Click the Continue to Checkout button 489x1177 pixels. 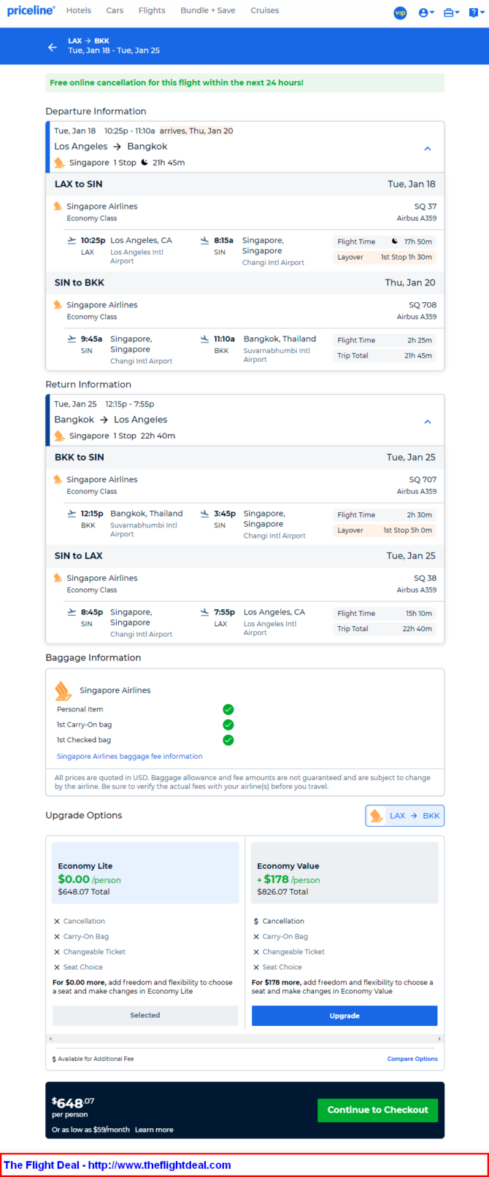[377, 1110]
